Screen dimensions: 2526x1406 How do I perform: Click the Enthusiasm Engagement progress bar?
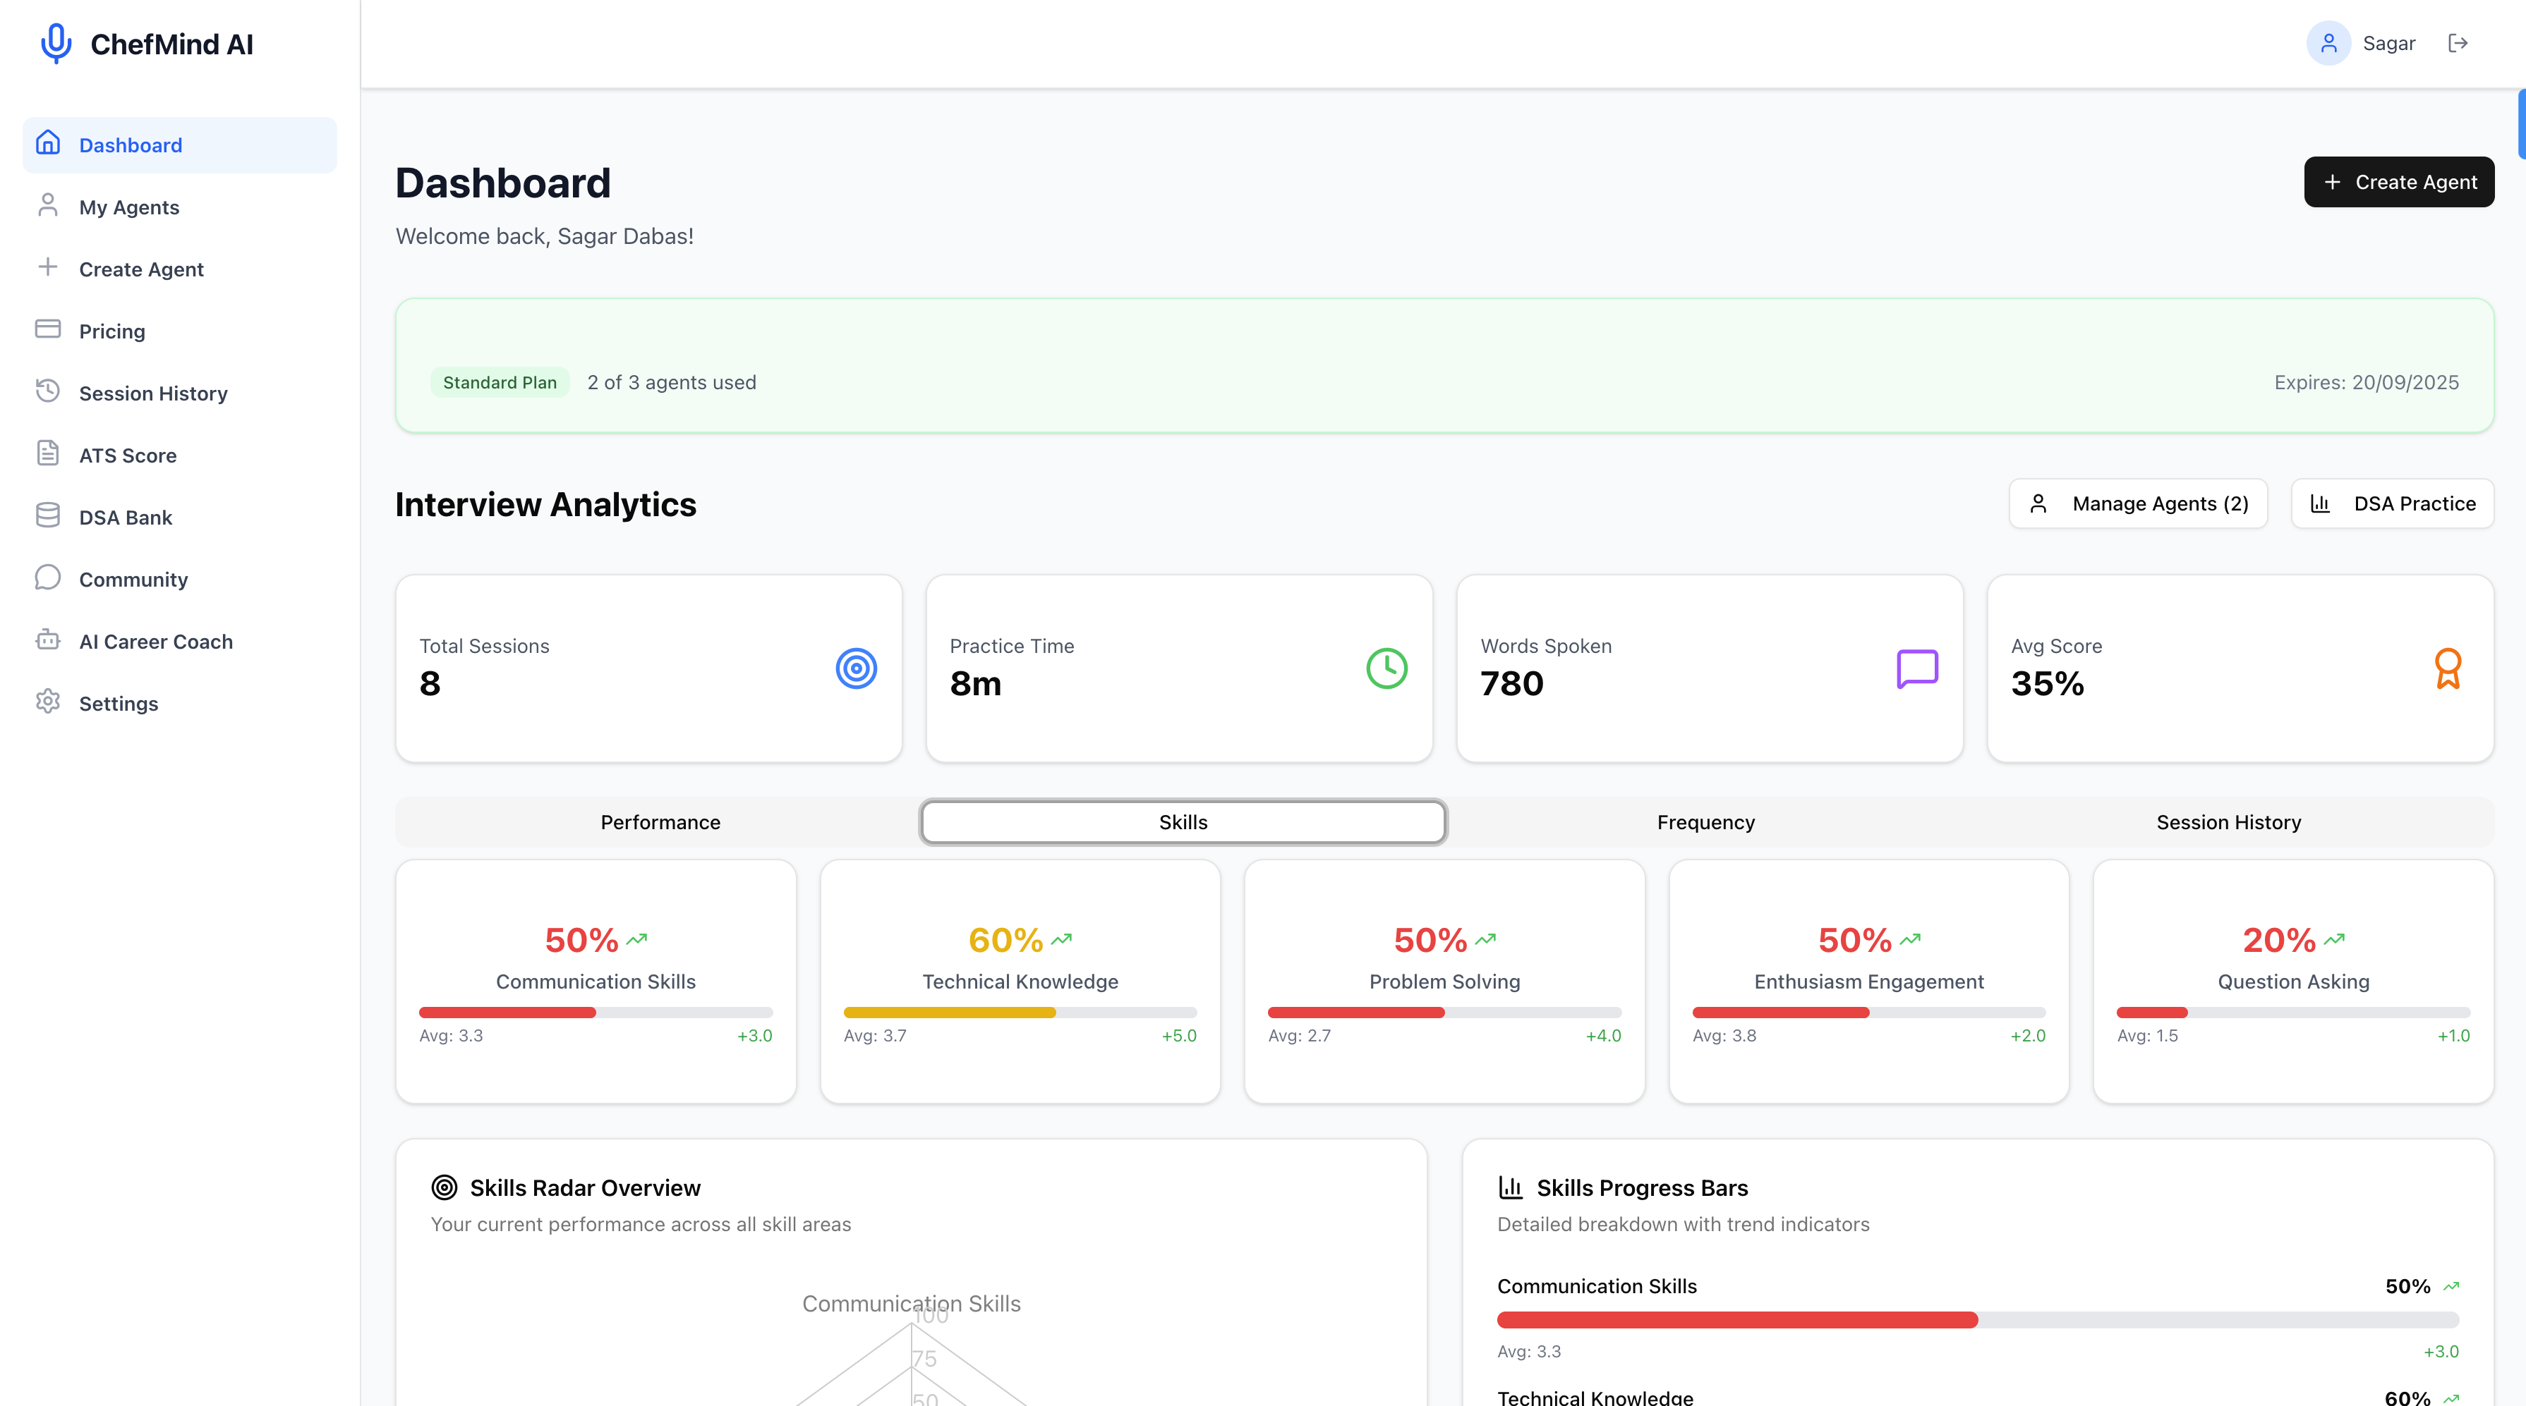point(1869,1012)
